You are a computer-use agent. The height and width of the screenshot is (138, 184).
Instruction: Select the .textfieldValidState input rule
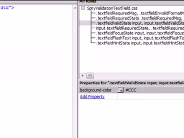[x=140, y=23]
